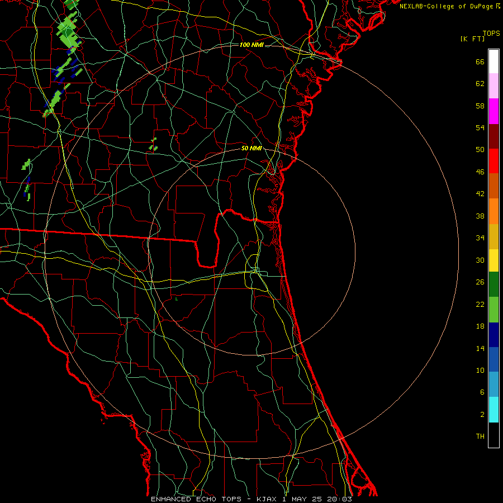Screen dimensions: 503x503
Task: Click the 50 NMI range ring label
Action: [251, 148]
